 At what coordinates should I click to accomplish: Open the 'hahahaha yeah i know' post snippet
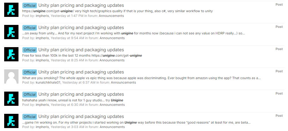[72, 100]
